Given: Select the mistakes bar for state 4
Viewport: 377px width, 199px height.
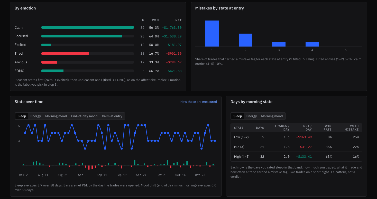Looking at the screenshot, I should (312, 44).
